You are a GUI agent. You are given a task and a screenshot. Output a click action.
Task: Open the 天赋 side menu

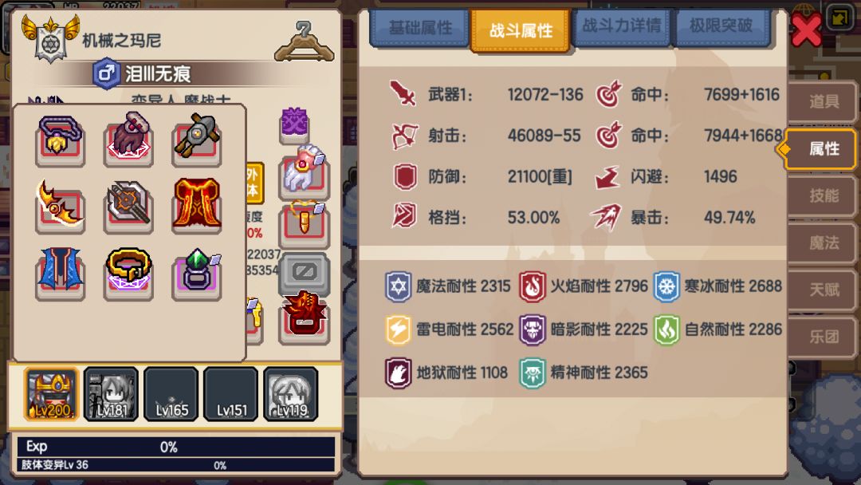pyautogui.click(x=823, y=290)
